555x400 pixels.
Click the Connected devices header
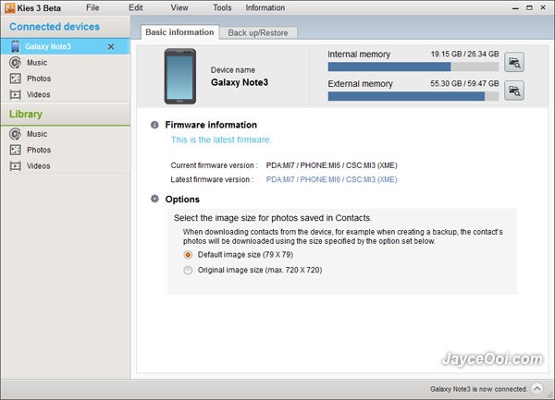coord(55,27)
